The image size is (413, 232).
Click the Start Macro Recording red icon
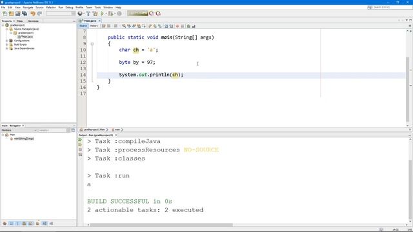177,26
